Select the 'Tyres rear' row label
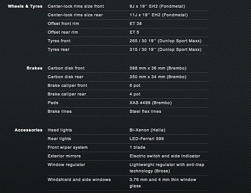 pyautogui.click(x=59, y=49)
